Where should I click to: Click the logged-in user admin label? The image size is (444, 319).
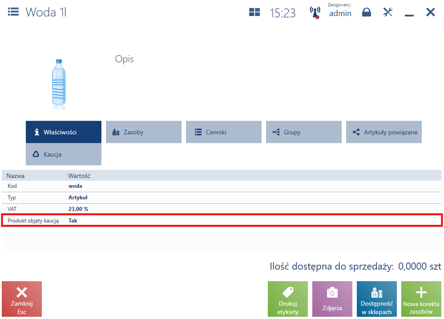click(x=340, y=13)
